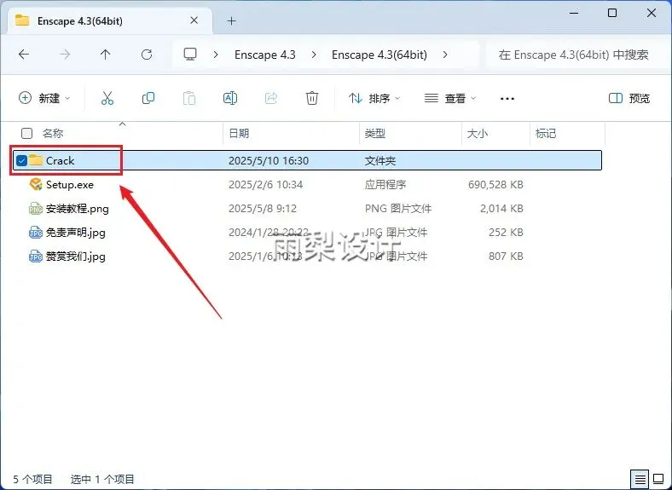Click the 安装教程.png file icon

36,209
